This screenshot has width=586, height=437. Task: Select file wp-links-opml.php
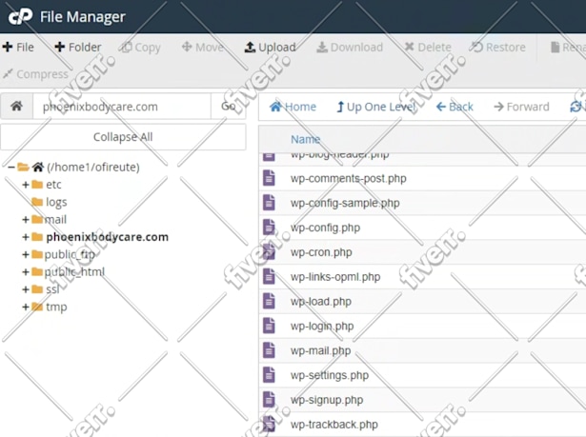(x=335, y=277)
